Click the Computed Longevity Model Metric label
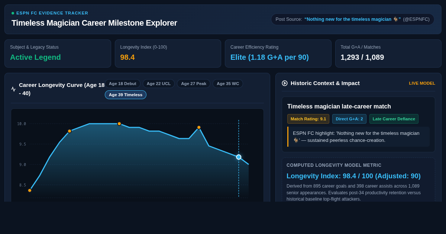446x234 pixels. (334, 165)
